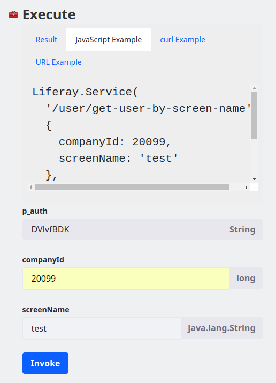Click the Invoke button
Image resolution: width=276 pixels, height=383 pixels.
pyautogui.click(x=45, y=363)
